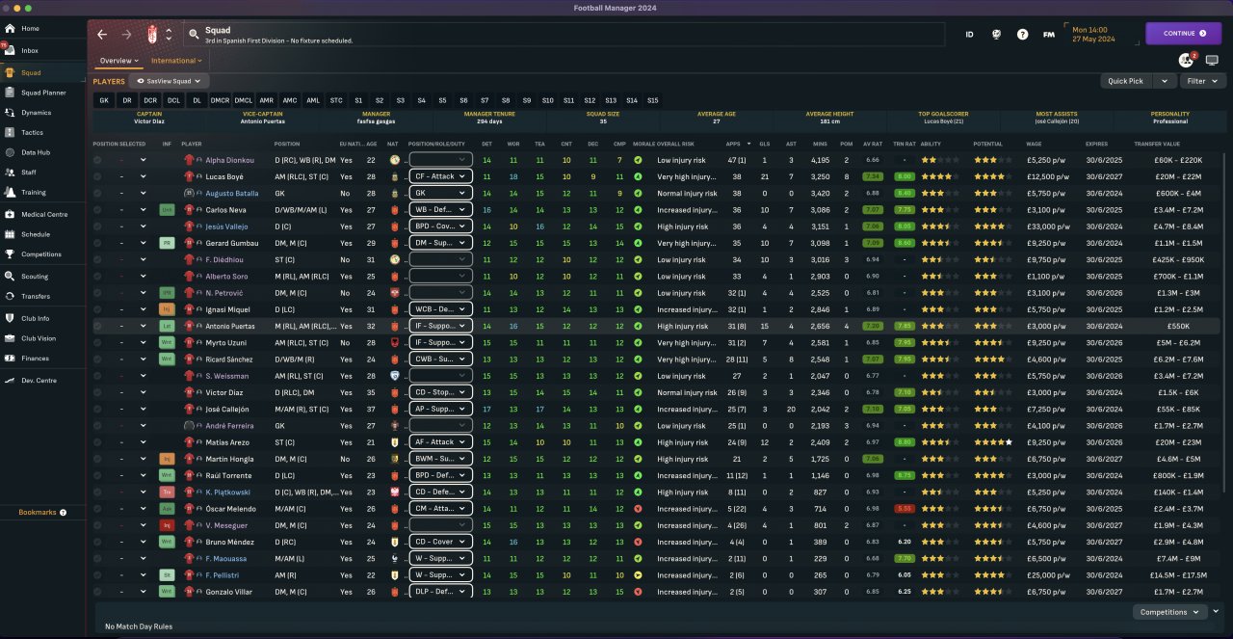The width and height of the screenshot is (1233, 639).
Task: Open Staff section in the sidebar
Action: click(29, 173)
